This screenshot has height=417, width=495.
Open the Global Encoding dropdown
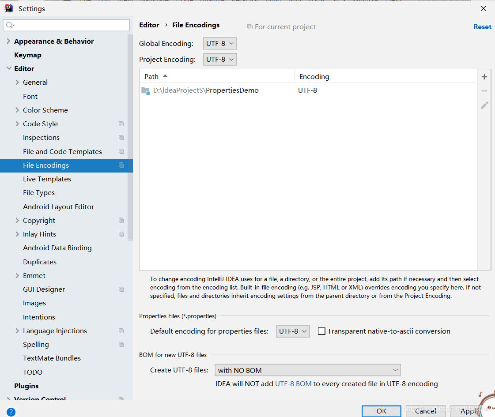click(x=220, y=44)
